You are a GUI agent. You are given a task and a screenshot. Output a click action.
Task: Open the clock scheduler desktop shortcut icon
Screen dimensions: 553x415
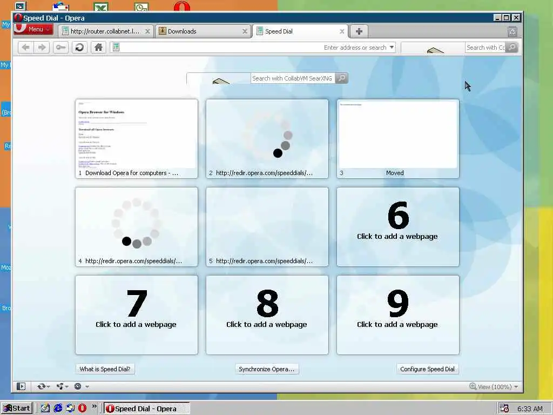tap(141, 6)
